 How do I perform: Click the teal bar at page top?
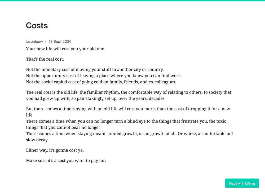click(132, 1)
